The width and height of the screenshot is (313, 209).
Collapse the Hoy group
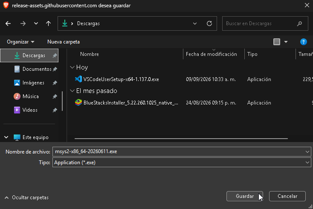point(72,67)
